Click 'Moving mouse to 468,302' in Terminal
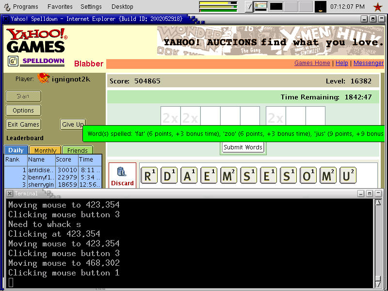The height and width of the screenshot is (291, 388). coord(64,263)
